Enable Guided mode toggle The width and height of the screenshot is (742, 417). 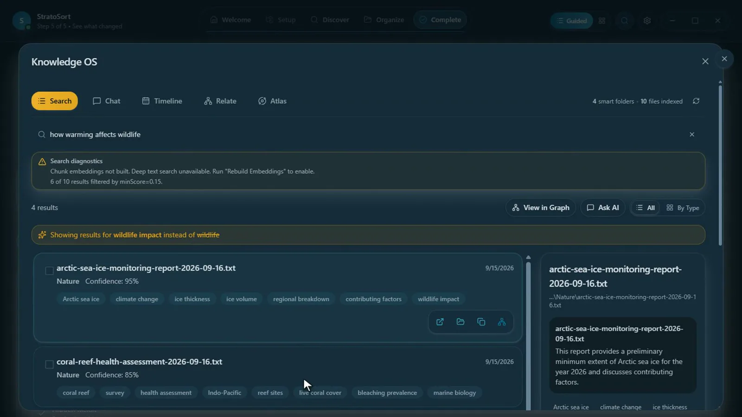(571, 20)
